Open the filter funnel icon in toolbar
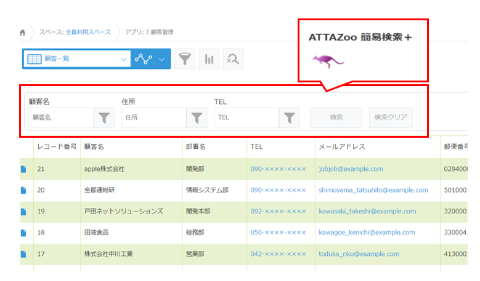Viewport: 480px width, 281px height. (184, 59)
